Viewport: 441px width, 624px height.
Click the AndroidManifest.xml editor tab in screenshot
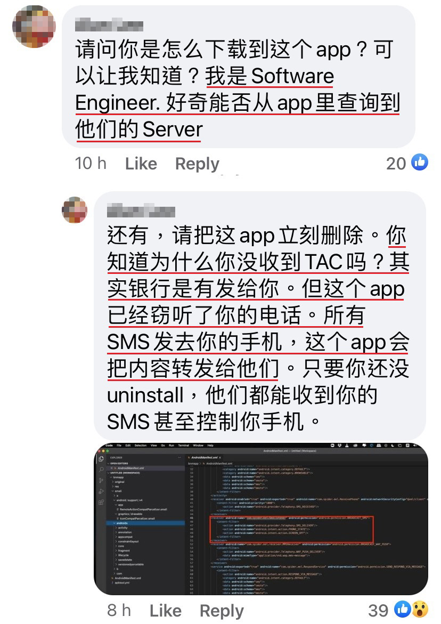click(206, 457)
